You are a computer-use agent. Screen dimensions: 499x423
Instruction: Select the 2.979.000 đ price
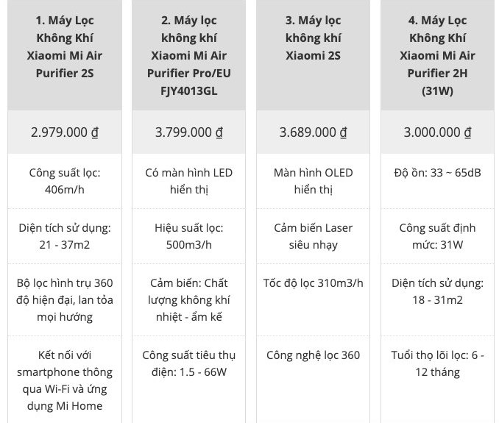(65, 132)
